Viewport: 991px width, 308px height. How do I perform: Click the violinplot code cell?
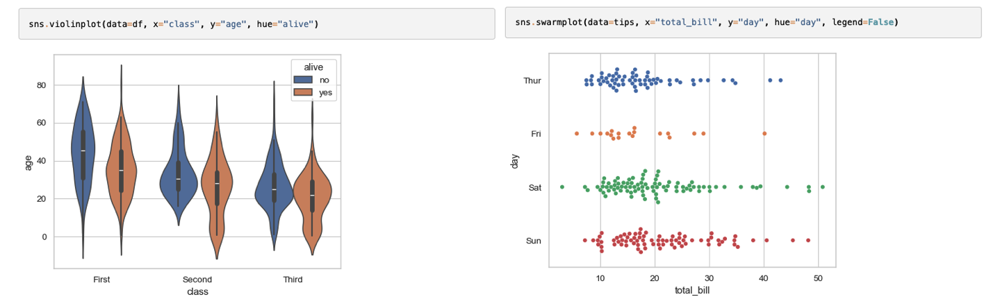click(x=256, y=24)
